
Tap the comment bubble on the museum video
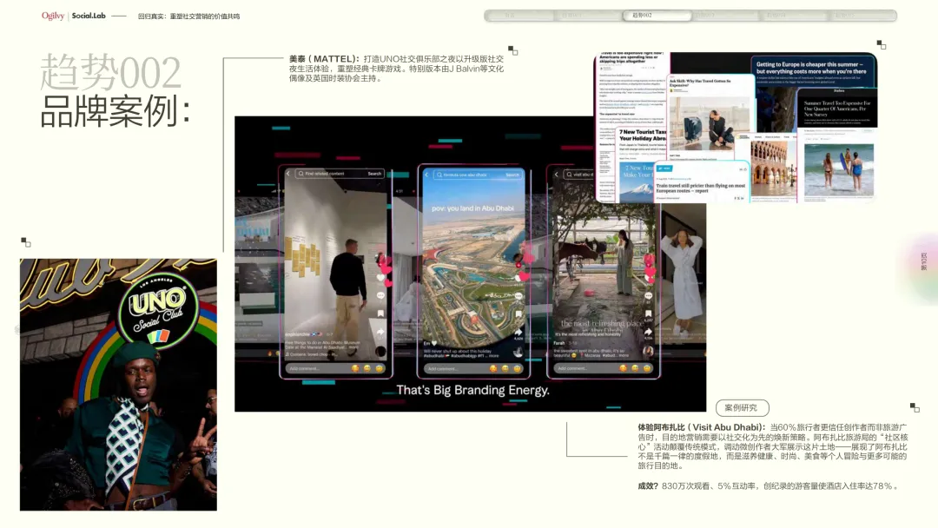[x=380, y=295]
